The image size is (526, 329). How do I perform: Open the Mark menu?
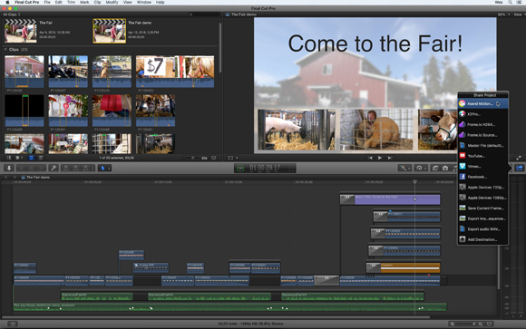pos(84,2)
